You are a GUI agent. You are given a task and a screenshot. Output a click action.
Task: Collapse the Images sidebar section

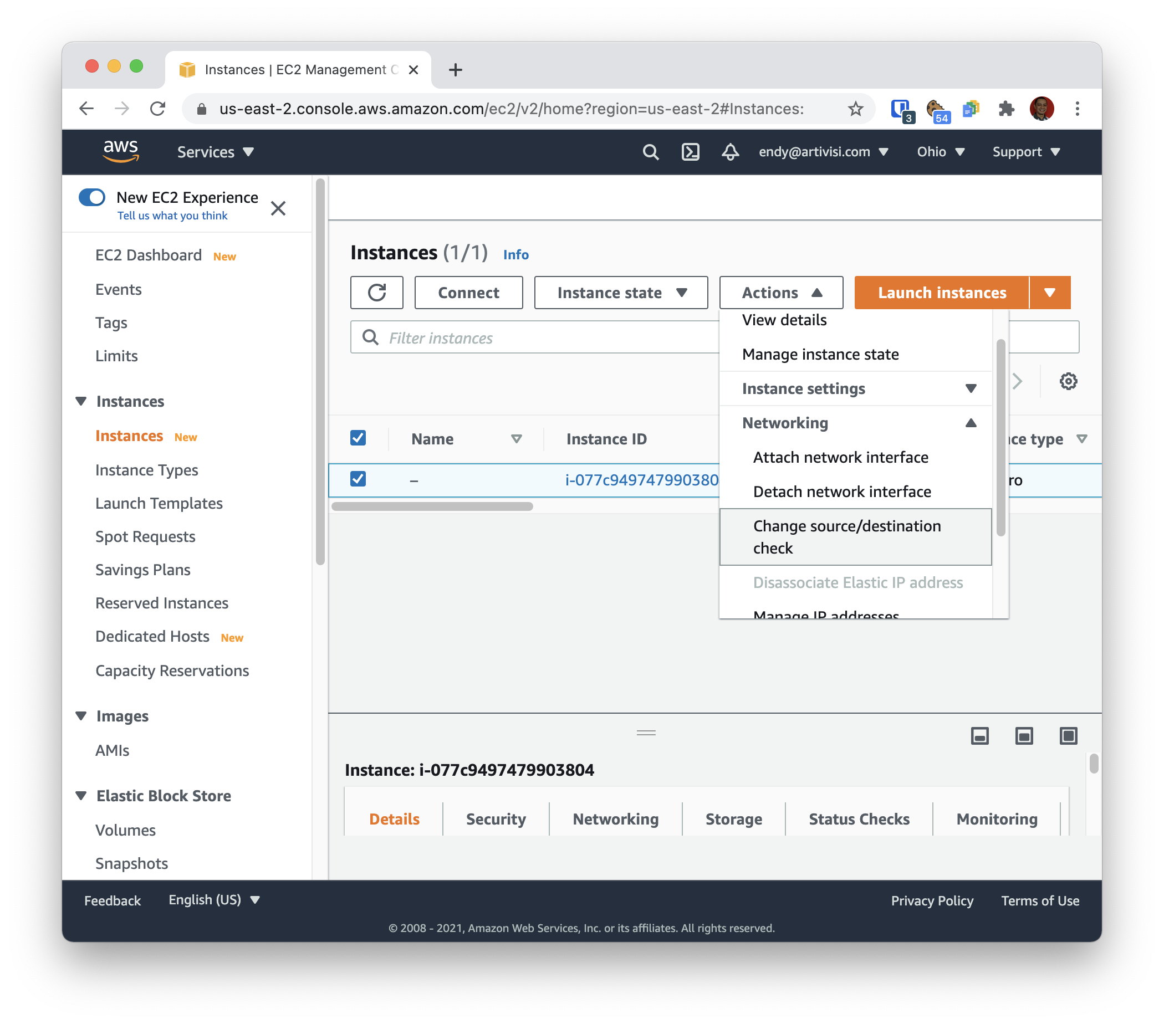pyautogui.click(x=81, y=716)
